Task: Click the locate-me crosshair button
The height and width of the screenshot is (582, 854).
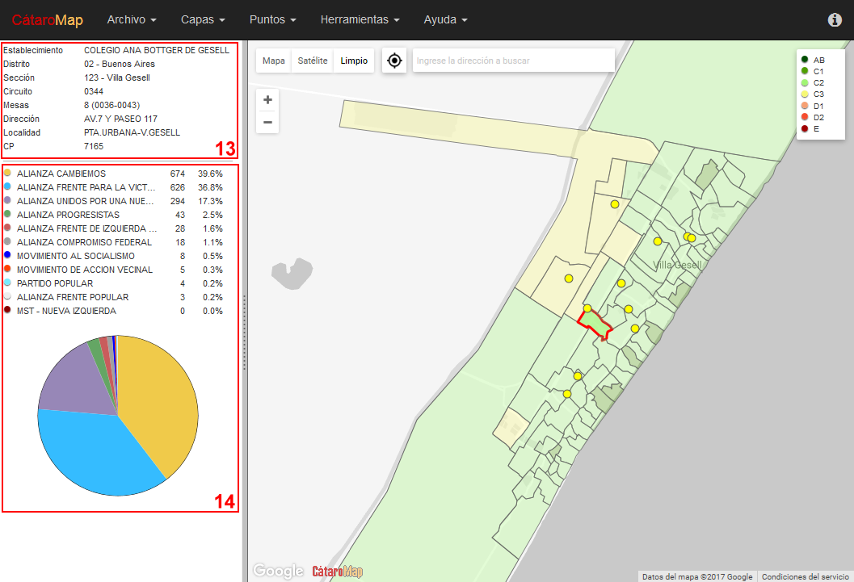Action: tap(394, 61)
